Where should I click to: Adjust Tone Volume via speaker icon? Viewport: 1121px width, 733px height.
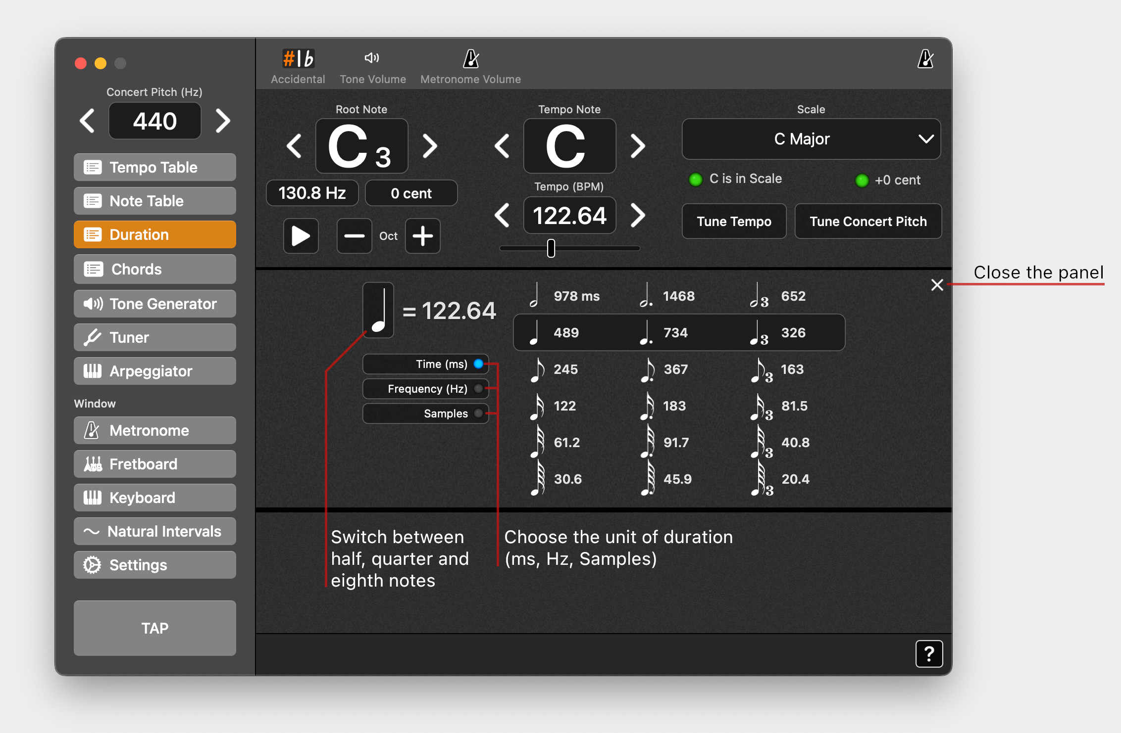pos(372,58)
